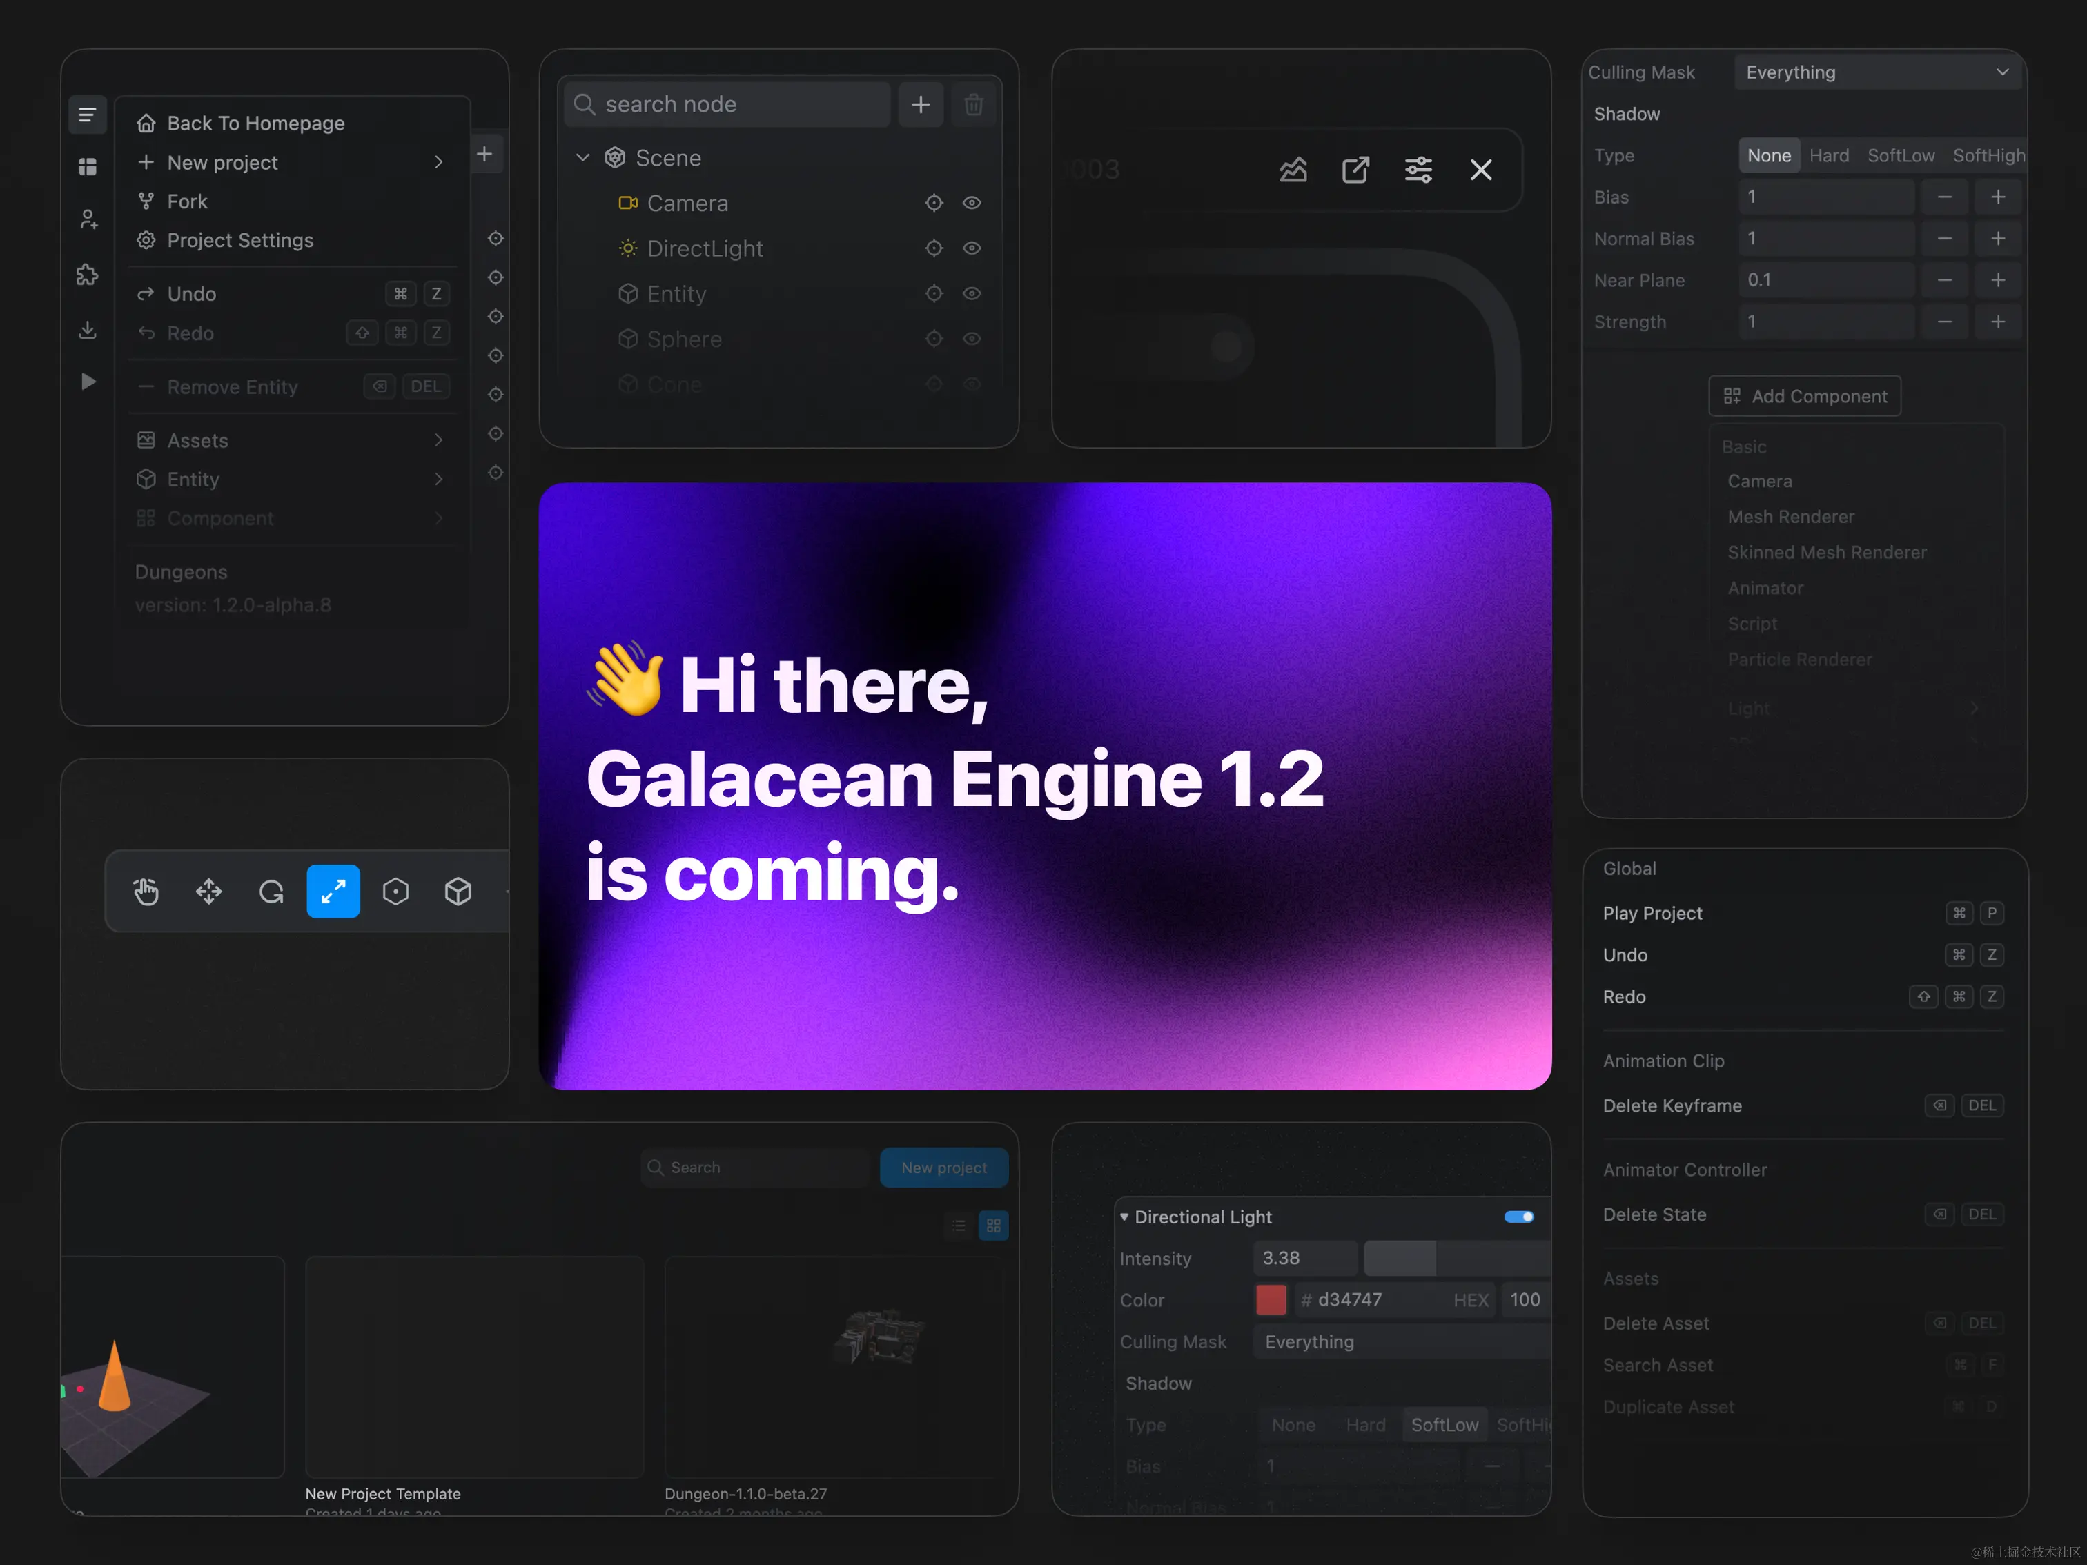Collapse the Directional Light disclosure triangle
Screen dimensions: 2087x1565
[x=1125, y=1217]
